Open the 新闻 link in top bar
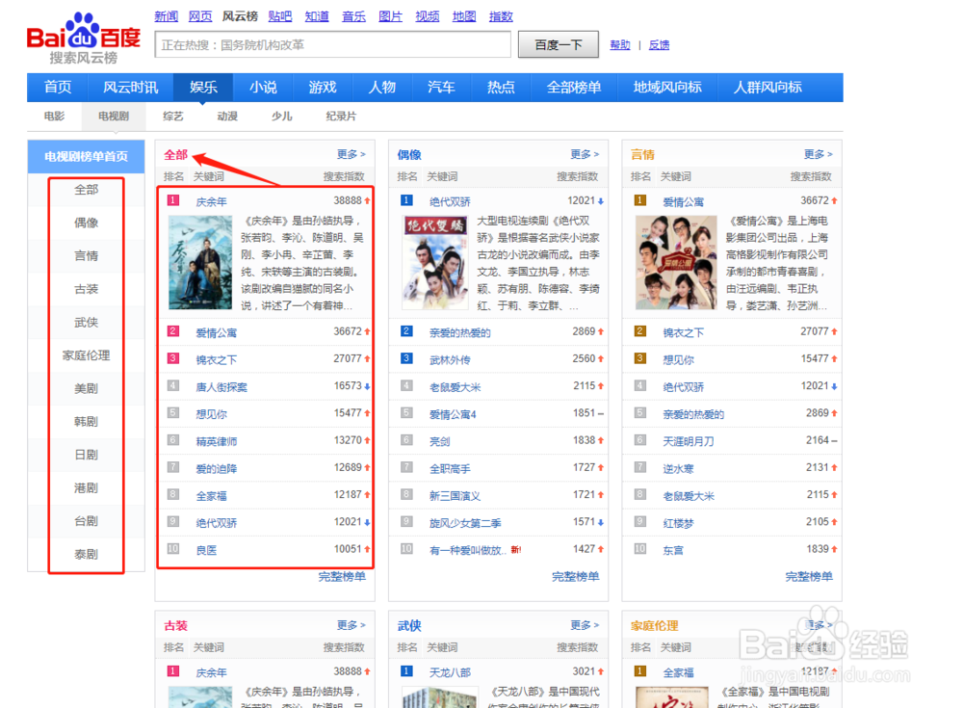Screen dimensions: 963x708 click(x=166, y=16)
